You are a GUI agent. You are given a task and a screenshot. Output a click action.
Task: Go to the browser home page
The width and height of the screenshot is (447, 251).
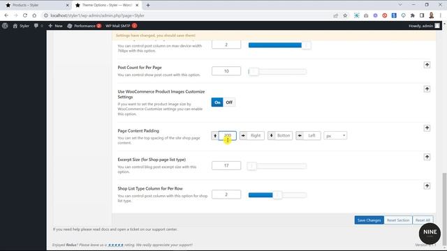coord(34,15)
